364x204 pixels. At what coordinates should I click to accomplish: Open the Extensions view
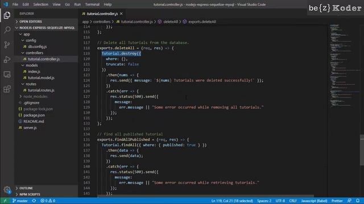[7, 89]
